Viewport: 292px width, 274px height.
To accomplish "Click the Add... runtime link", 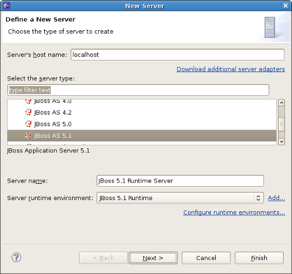I will coord(276,198).
